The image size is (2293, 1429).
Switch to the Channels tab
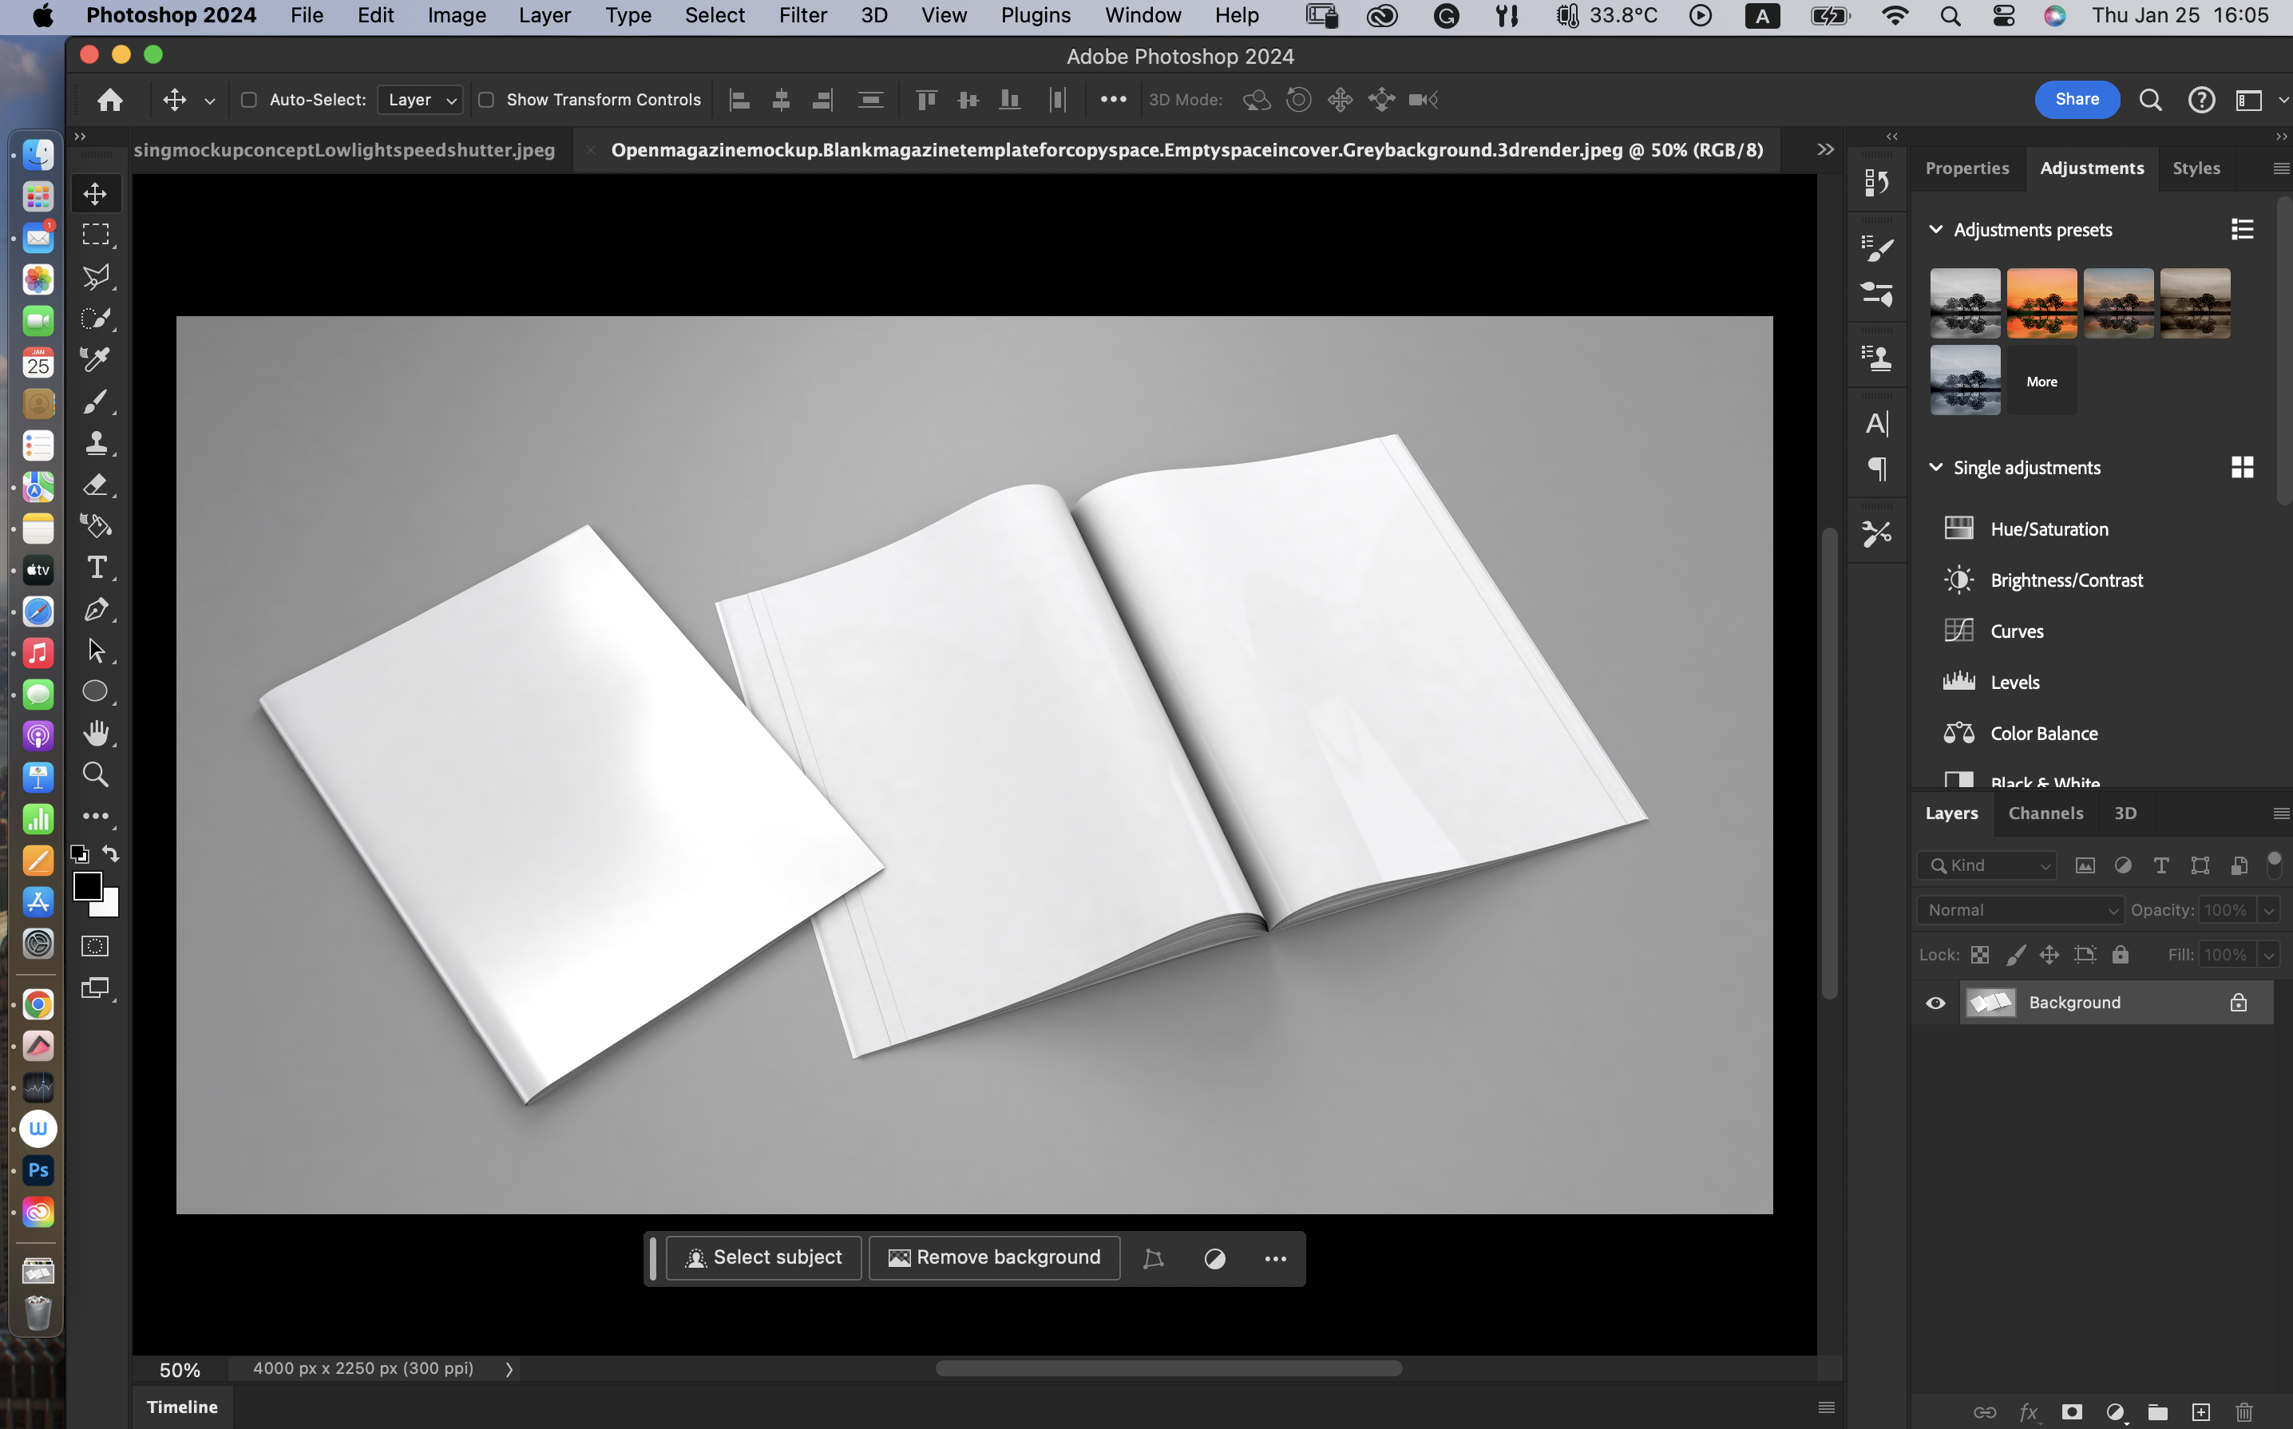(x=2045, y=813)
